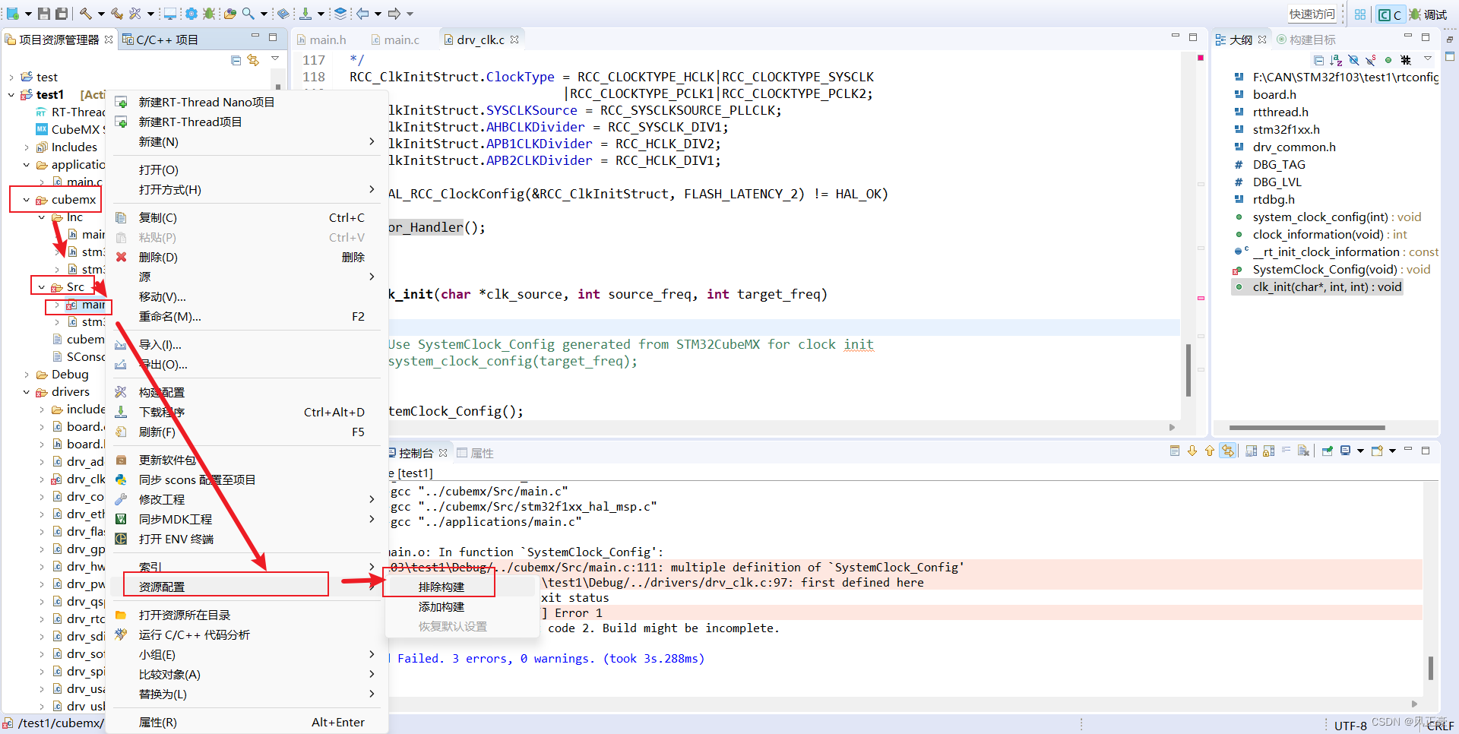Switch to 构建目标 tab
This screenshot has width=1459, height=734.
1306,40
